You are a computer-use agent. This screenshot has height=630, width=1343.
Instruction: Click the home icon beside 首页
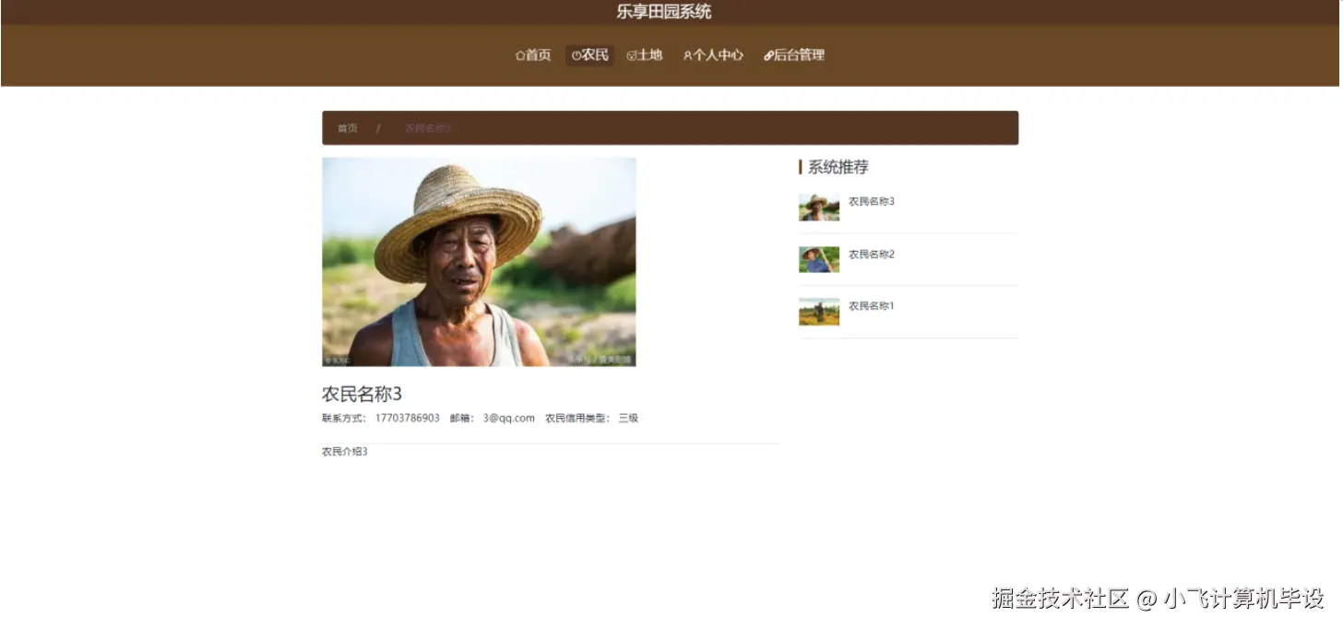(x=520, y=55)
